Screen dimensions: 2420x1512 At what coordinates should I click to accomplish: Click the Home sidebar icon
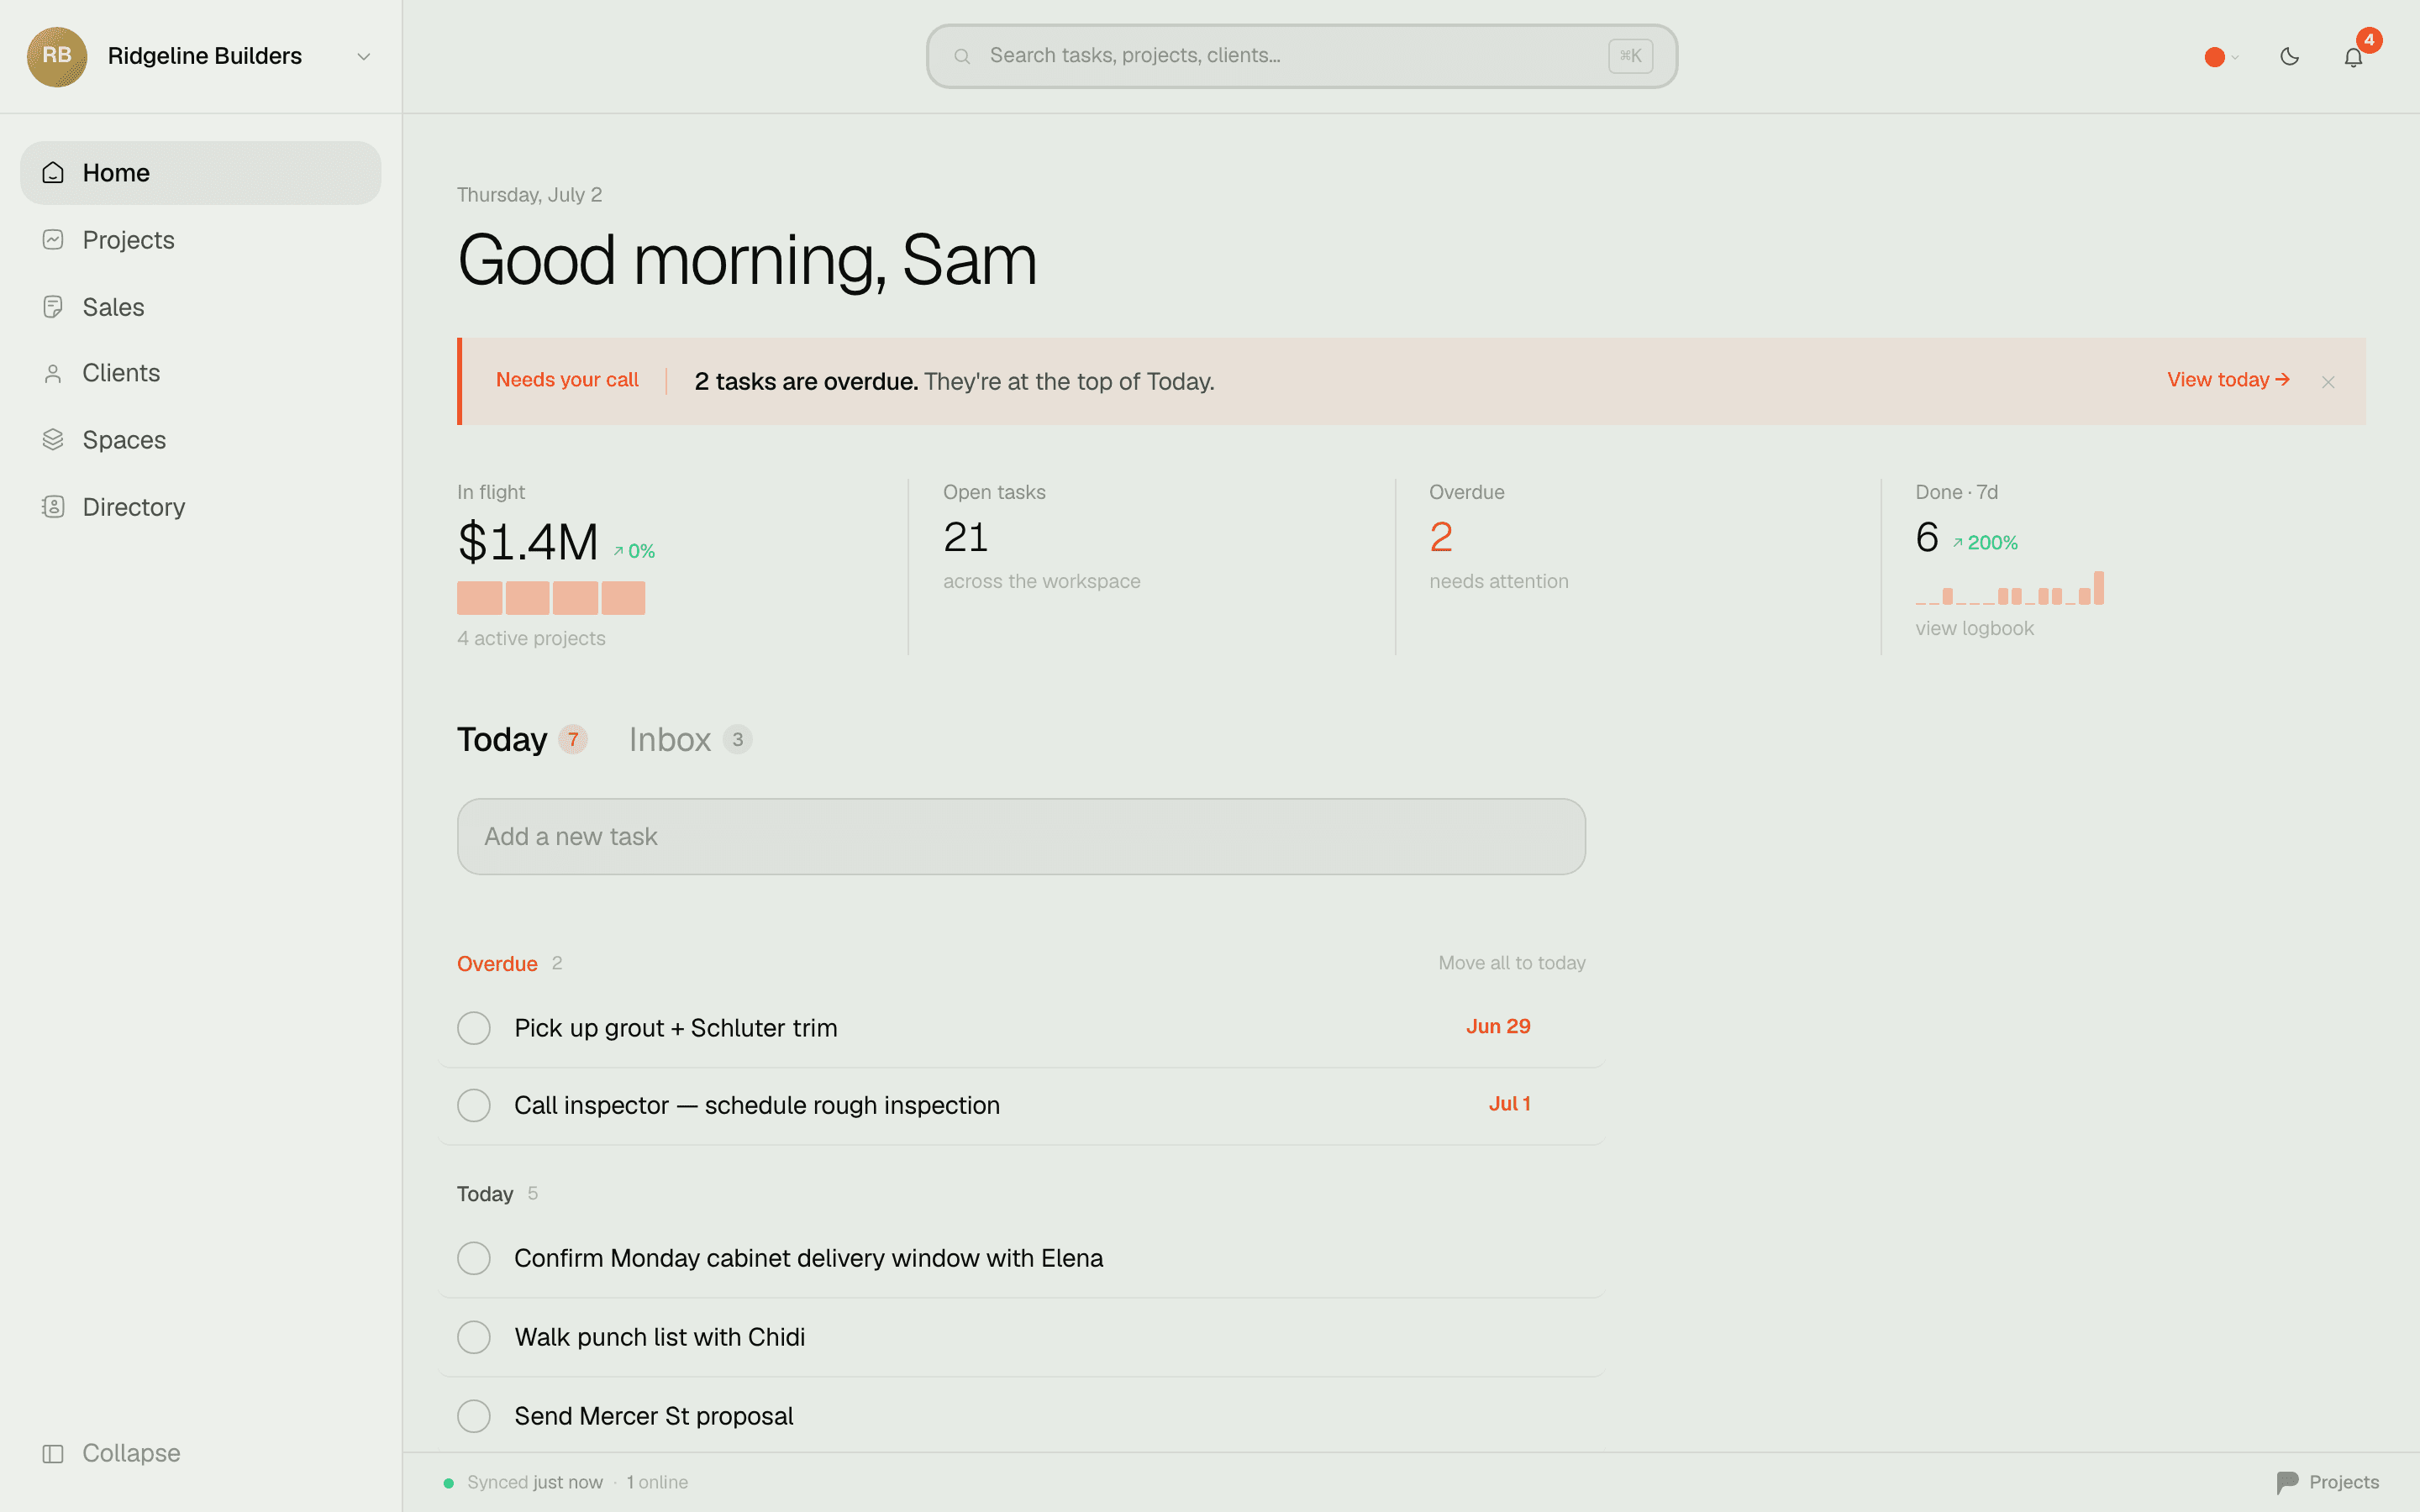[x=53, y=173]
